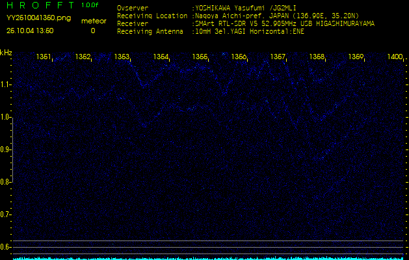Image resolution: width=409 pixels, height=260 pixels.
Task: Click the 1.1 kHz frequency axis label
Action: (6, 84)
